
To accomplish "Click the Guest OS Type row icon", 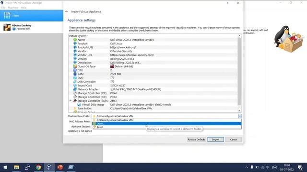I will pos(75,66).
